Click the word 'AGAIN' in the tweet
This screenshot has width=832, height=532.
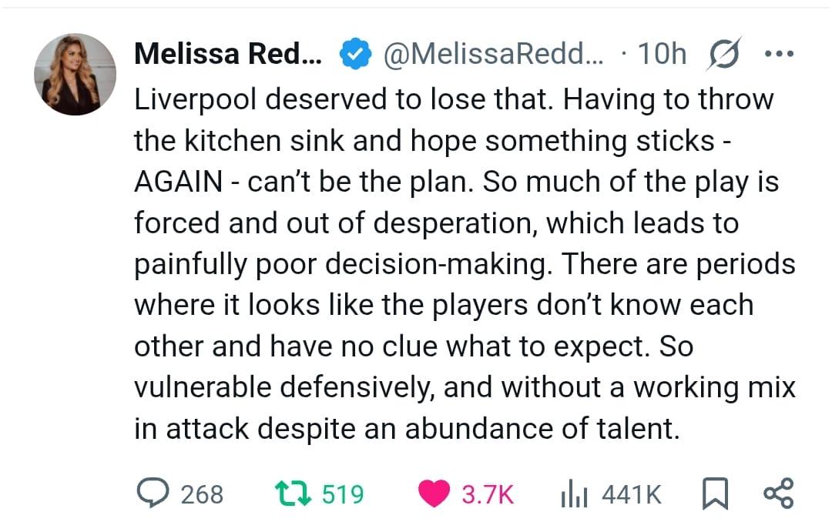click(179, 182)
